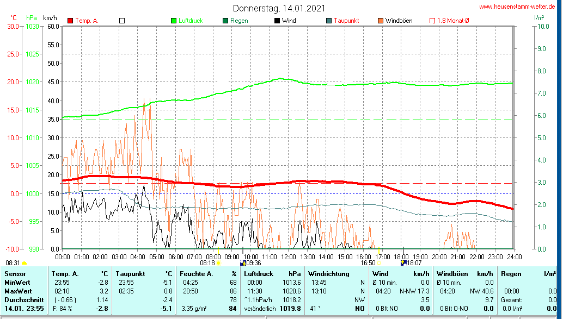Click the 24:00 time axis label
The height and width of the screenshot is (319, 563).
tap(514, 257)
